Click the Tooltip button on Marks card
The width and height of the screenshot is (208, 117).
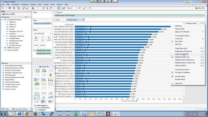[43, 45]
